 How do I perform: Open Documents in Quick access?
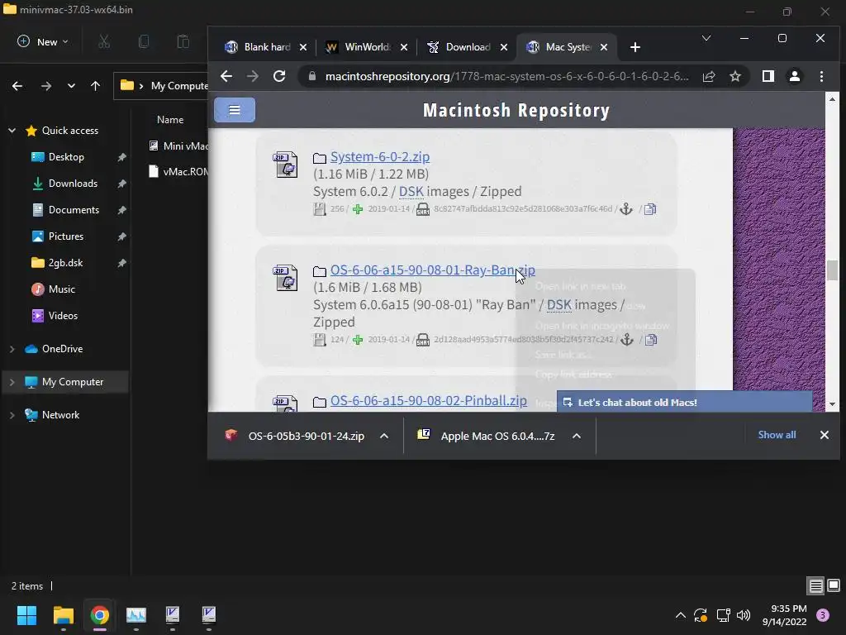74,209
